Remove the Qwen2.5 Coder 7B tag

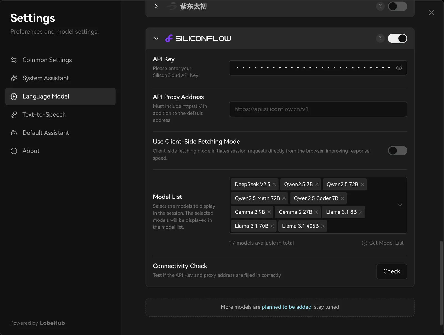pyautogui.click(x=342, y=198)
